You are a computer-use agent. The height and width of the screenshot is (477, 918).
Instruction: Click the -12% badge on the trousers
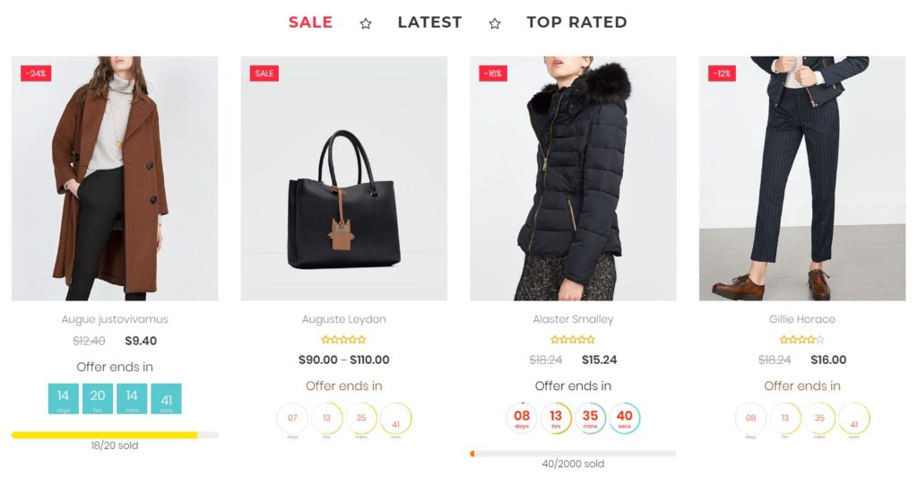click(722, 74)
